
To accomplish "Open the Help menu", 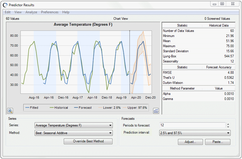I will click(x=66, y=12).
